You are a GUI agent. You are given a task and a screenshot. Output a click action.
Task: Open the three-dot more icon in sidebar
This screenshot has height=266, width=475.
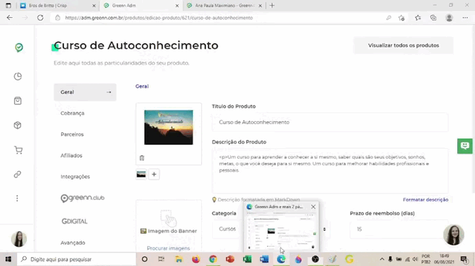tap(17, 198)
